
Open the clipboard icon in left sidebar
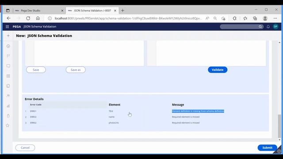tap(8, 116)
